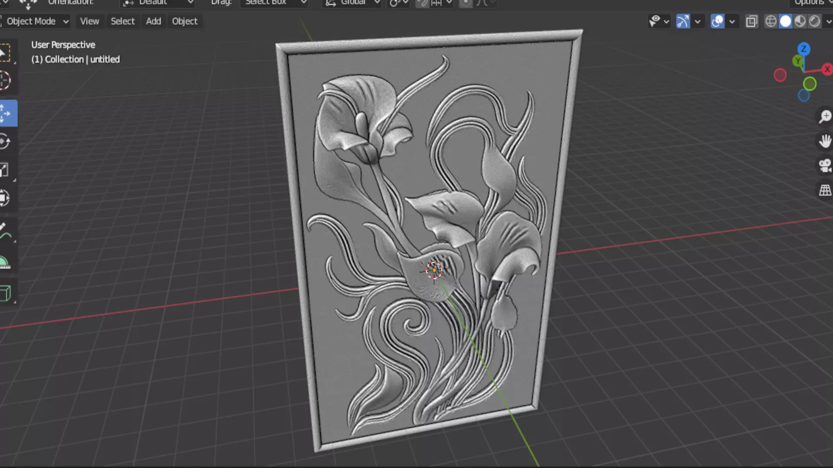Open overlays options dropdown arrow
This screenshot has height=468, width=833.
732,21
